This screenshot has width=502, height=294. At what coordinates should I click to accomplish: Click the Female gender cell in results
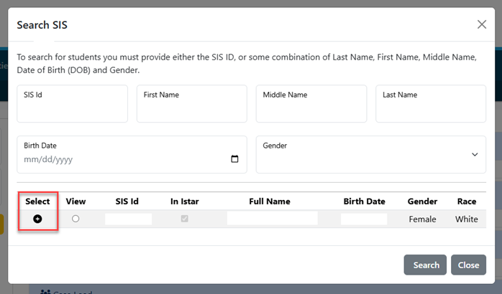(x=422, y=219)
